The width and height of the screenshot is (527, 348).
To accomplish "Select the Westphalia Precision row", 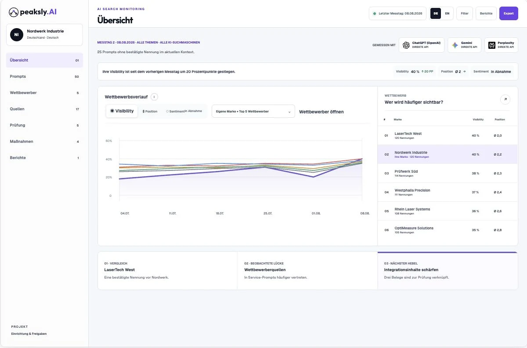I will [448, 192].
